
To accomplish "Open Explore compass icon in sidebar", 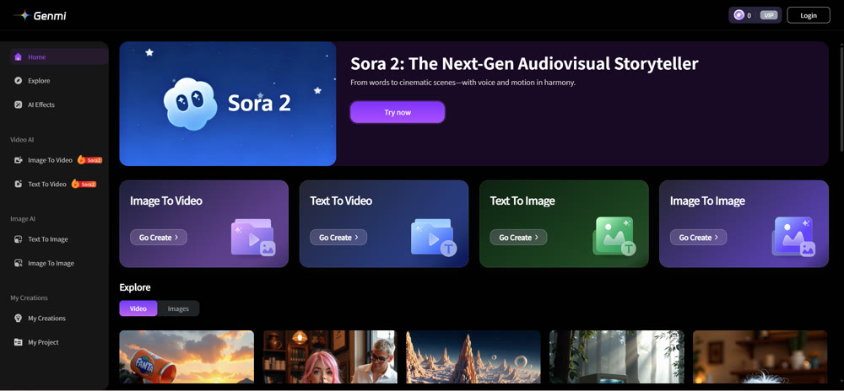I will (19, 81).
